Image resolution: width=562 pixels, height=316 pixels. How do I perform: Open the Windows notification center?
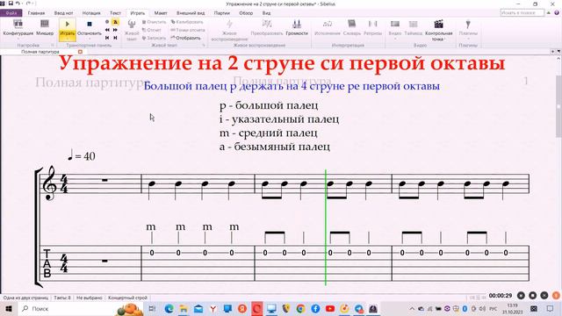(x=551, y=308)
